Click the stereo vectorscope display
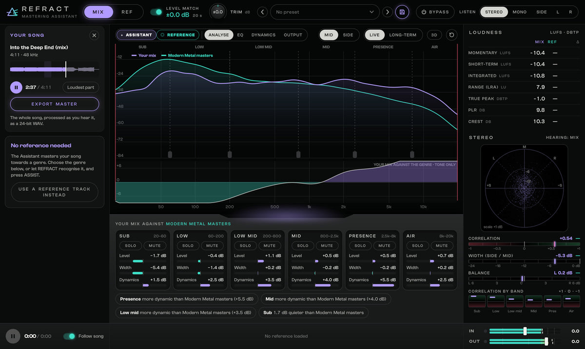 (524, 188)
